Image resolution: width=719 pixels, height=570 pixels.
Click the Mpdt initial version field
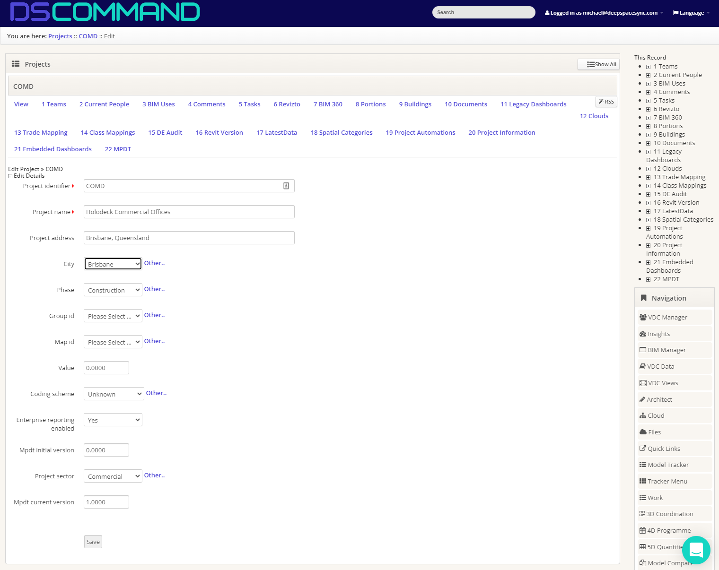[106, 450]
